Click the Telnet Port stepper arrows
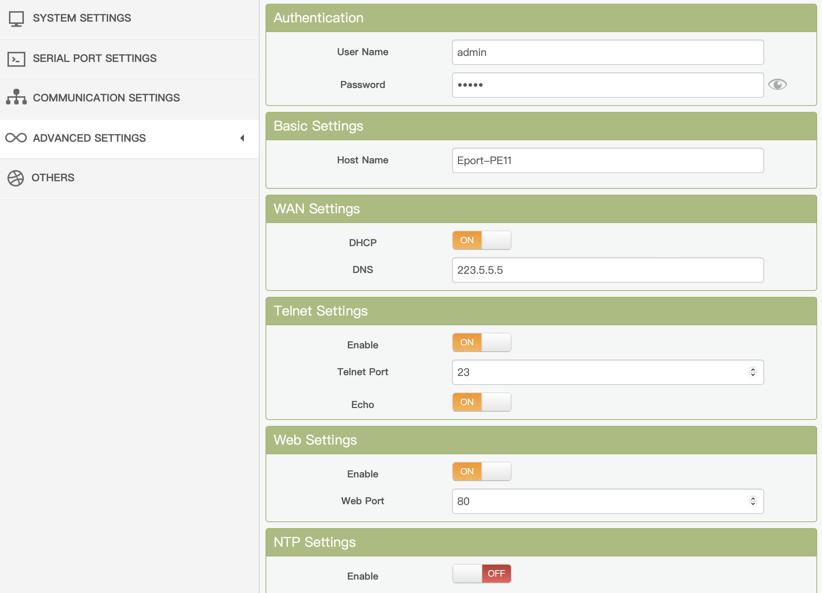This screenshot has width=822, height=593. coord(753,372)
